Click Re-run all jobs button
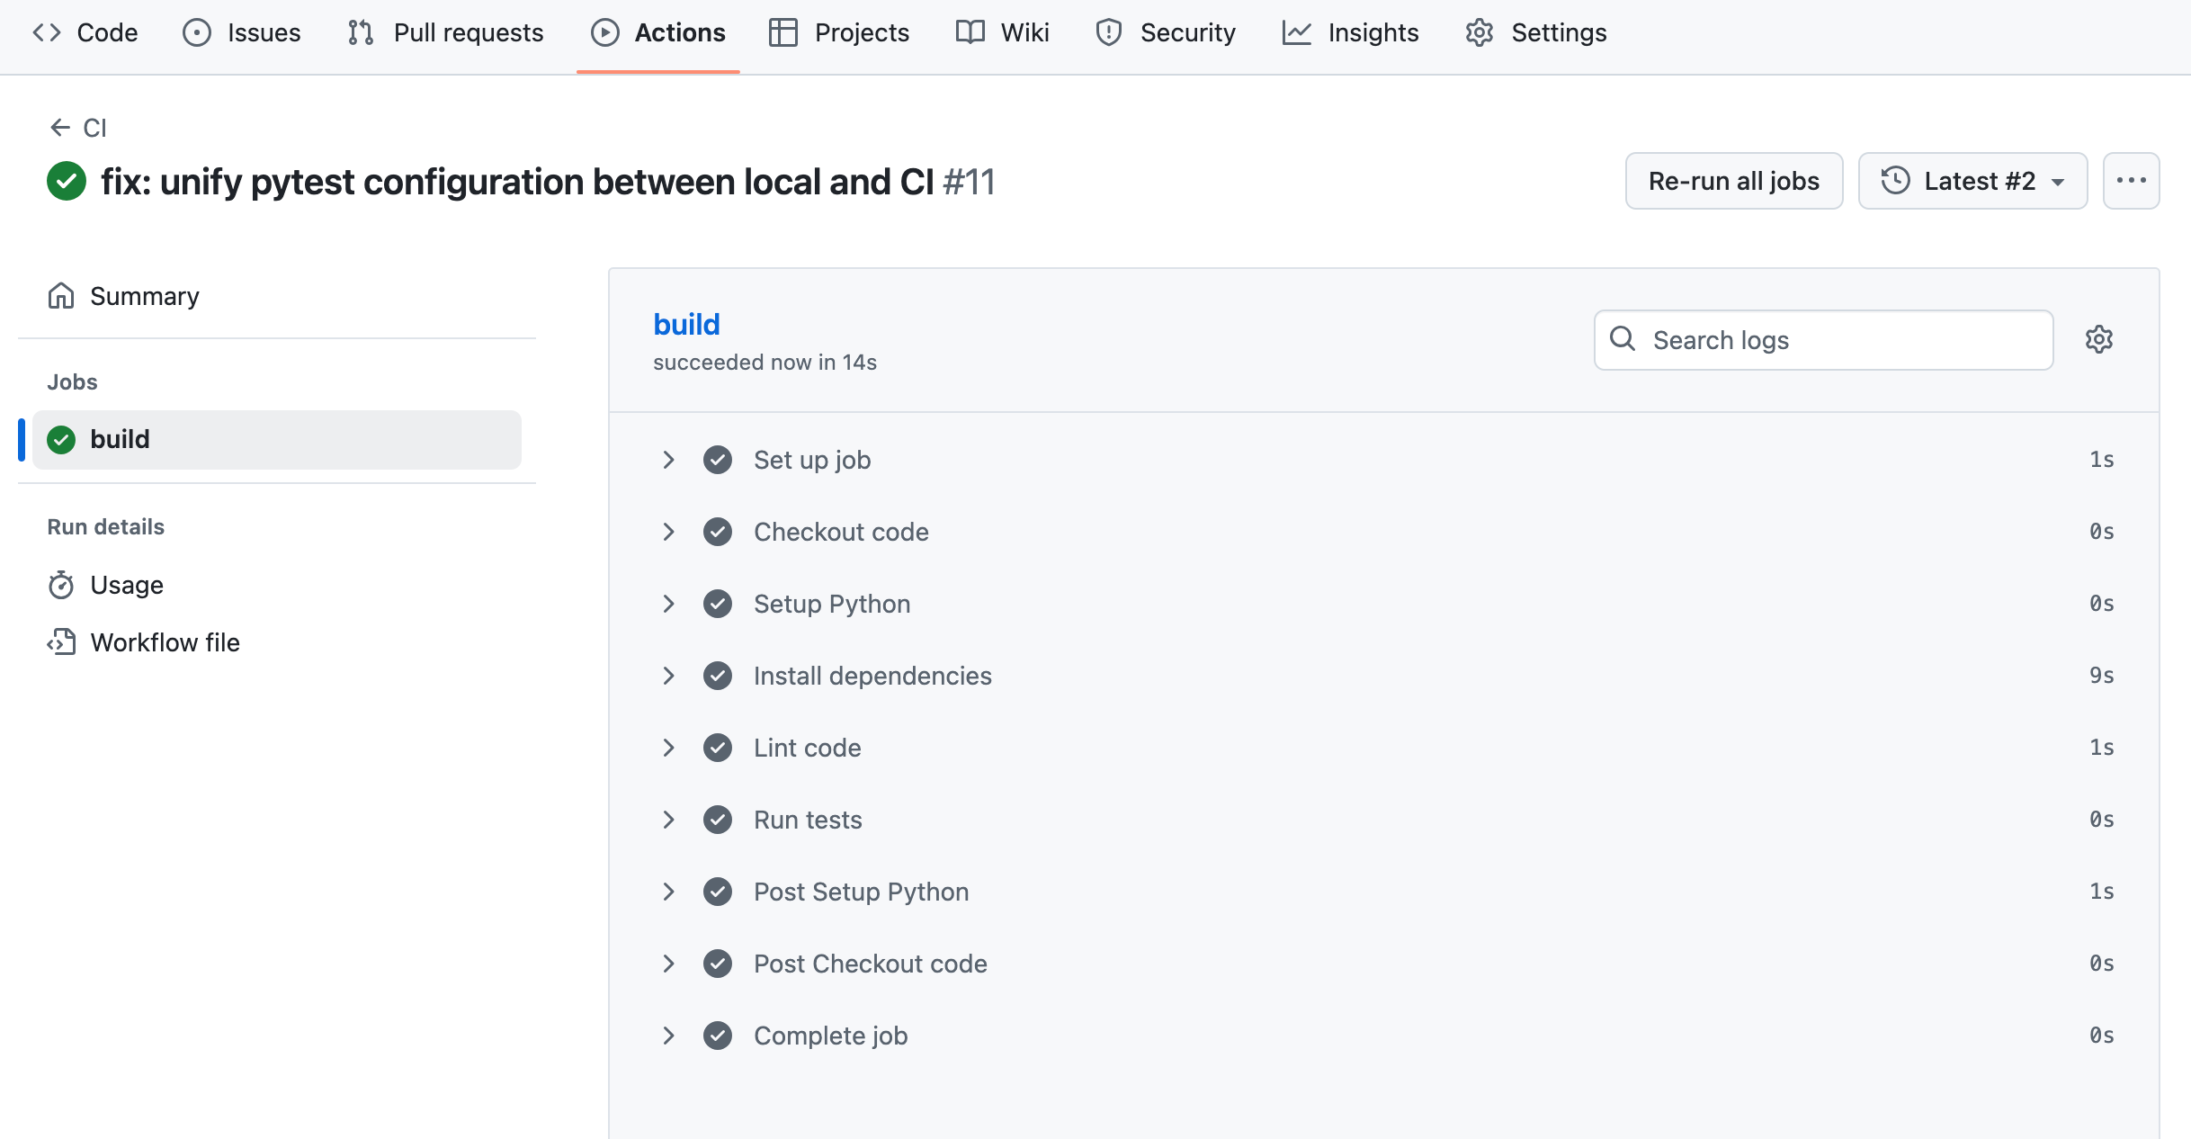The width and height of the screenshot is (2191, 1139). 1733,181
